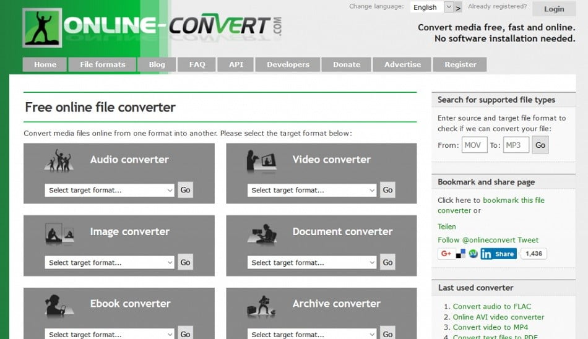Open the FAQ tab
The height and width of the screenshot is (339, 588).
click(x=197, y=64)
